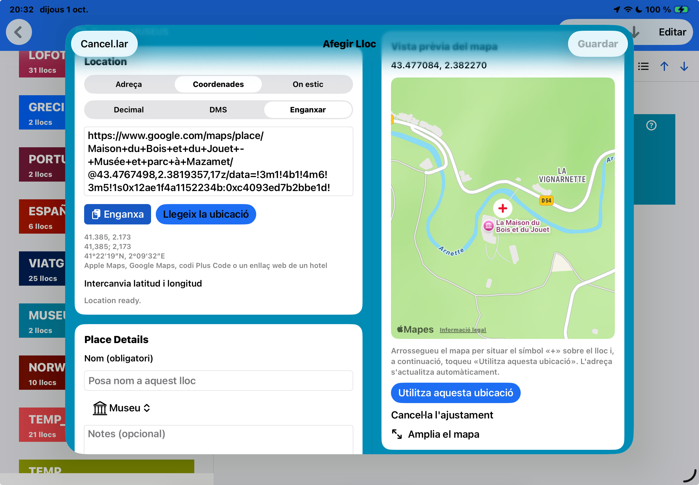Click Cancel·la l'ajustament
The image size is (699, 485).
click(x=442, y=415)
